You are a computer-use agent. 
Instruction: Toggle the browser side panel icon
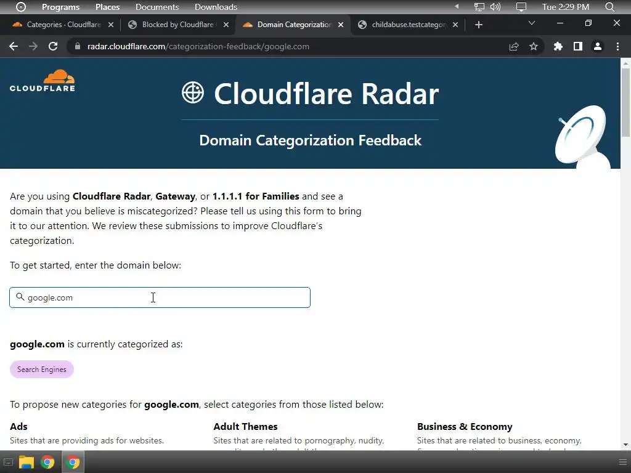click(578, 46)
